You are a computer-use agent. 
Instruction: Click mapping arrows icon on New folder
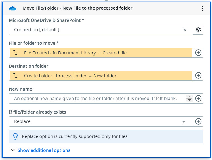click(x=15, y=76)
